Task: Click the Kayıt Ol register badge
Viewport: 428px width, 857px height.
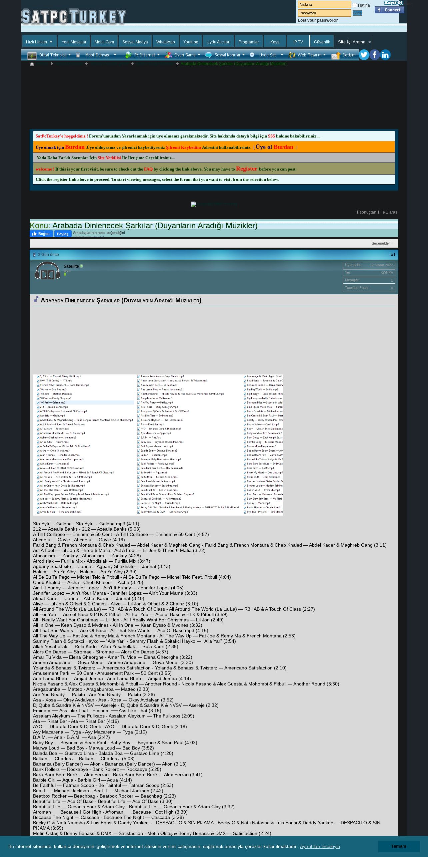Action: click(x=393, y=3)
